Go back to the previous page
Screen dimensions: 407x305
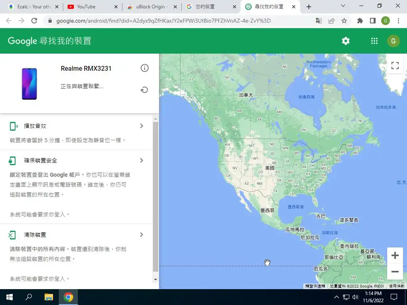coord(9,21)
